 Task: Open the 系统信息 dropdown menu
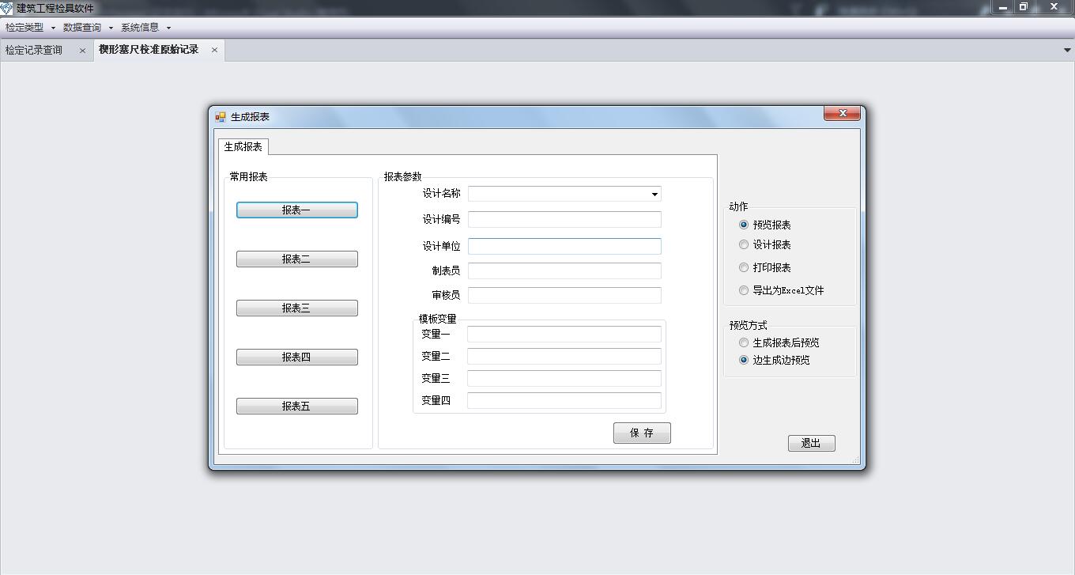(x=145, y=28)
